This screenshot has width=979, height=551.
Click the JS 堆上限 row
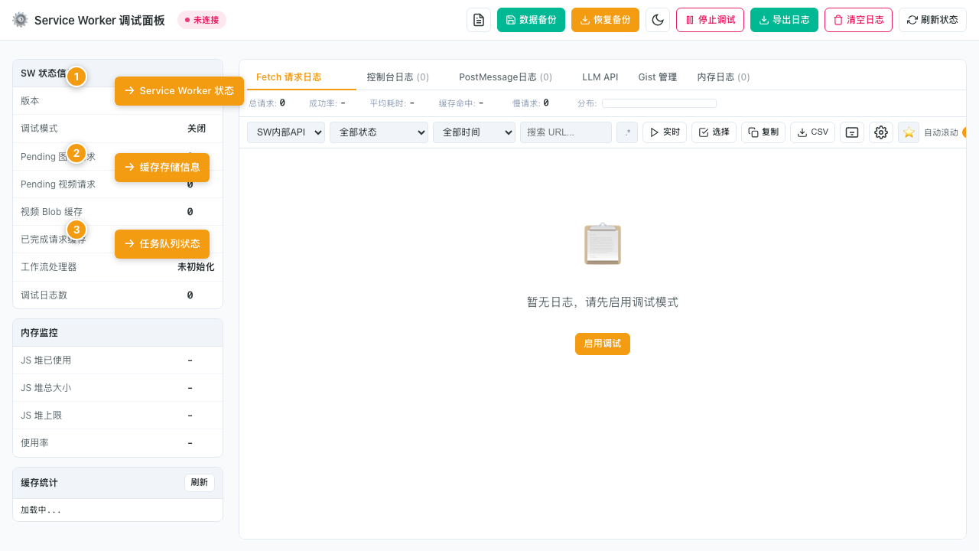click(118, 416)
